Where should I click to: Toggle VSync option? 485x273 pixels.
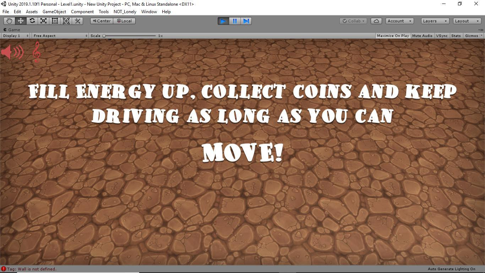tap(442, 36)
